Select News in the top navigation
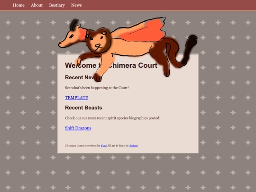Image resolution: width=256 pixels, height=192 pixels. click(x=76, y=5)
